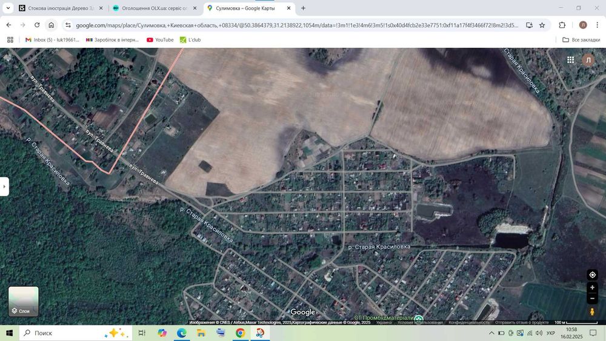Click the СТ Промбудматеріали map marker
The image size is (606, 341).
pos(419,319)
